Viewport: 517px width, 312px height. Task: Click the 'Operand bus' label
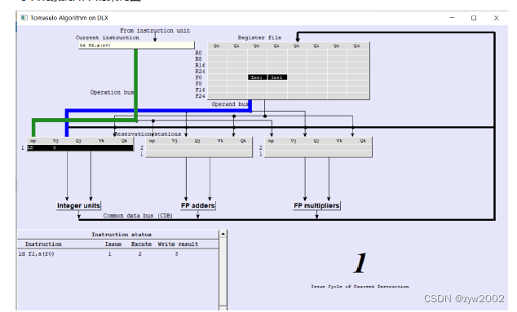[229, 104]
